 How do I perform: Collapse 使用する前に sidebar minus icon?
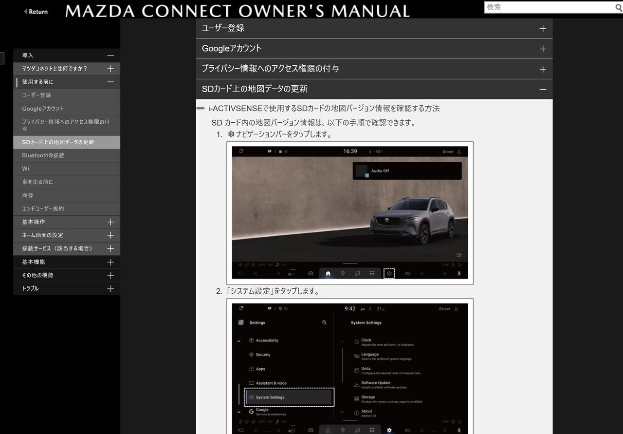tap(110, 82)
